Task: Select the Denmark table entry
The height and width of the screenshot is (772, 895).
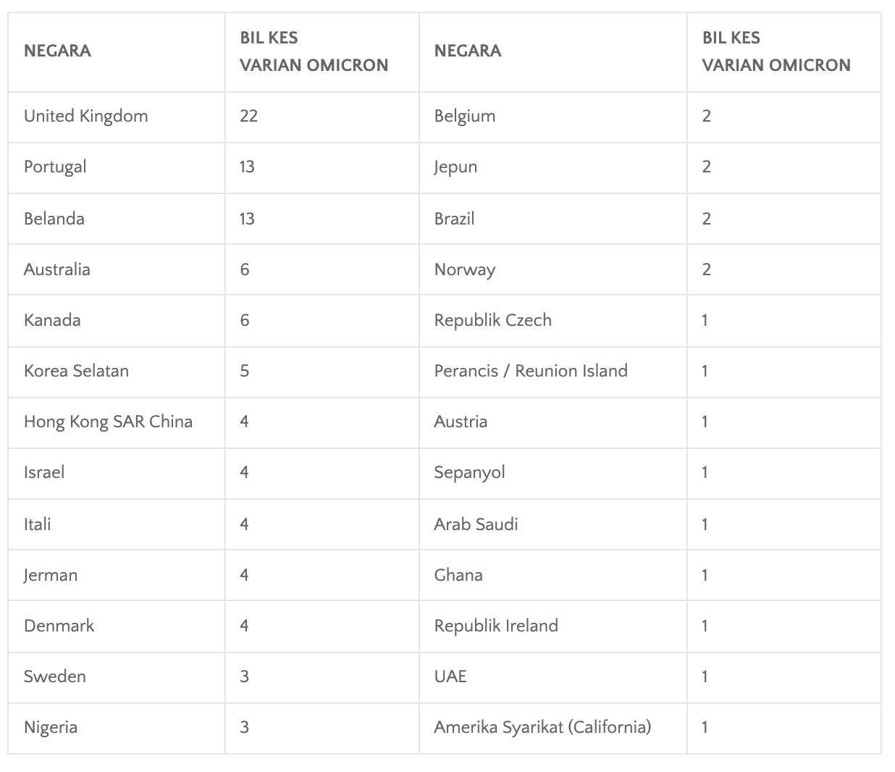Action: click(59, 626)
